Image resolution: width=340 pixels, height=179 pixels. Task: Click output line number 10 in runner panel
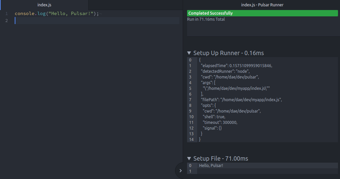[x=191, y=117]
